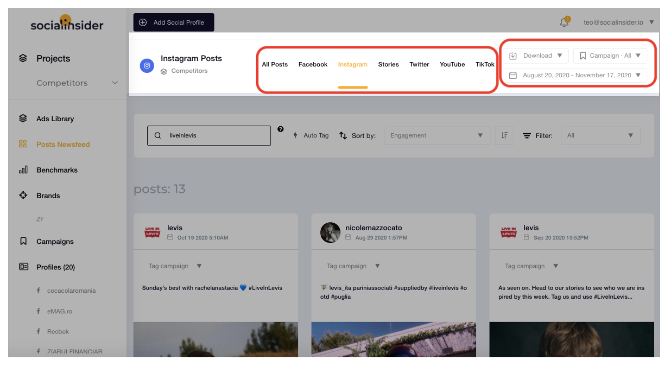Screen dimensions: 668x366
Task: Click the Sort by arrows icon
Action: tap(343, 135)
